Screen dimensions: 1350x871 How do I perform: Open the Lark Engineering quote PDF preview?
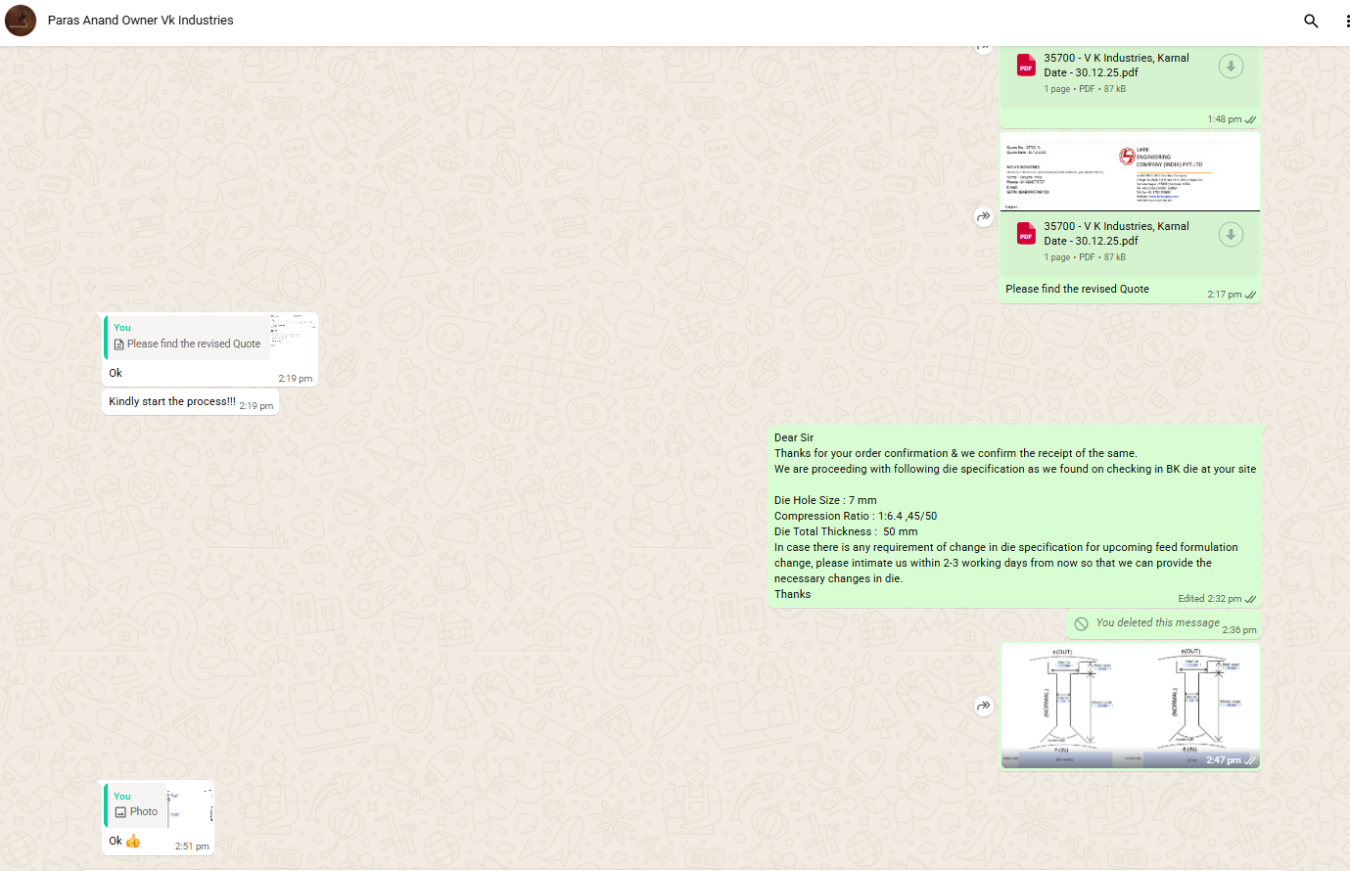coord(1130,172)
